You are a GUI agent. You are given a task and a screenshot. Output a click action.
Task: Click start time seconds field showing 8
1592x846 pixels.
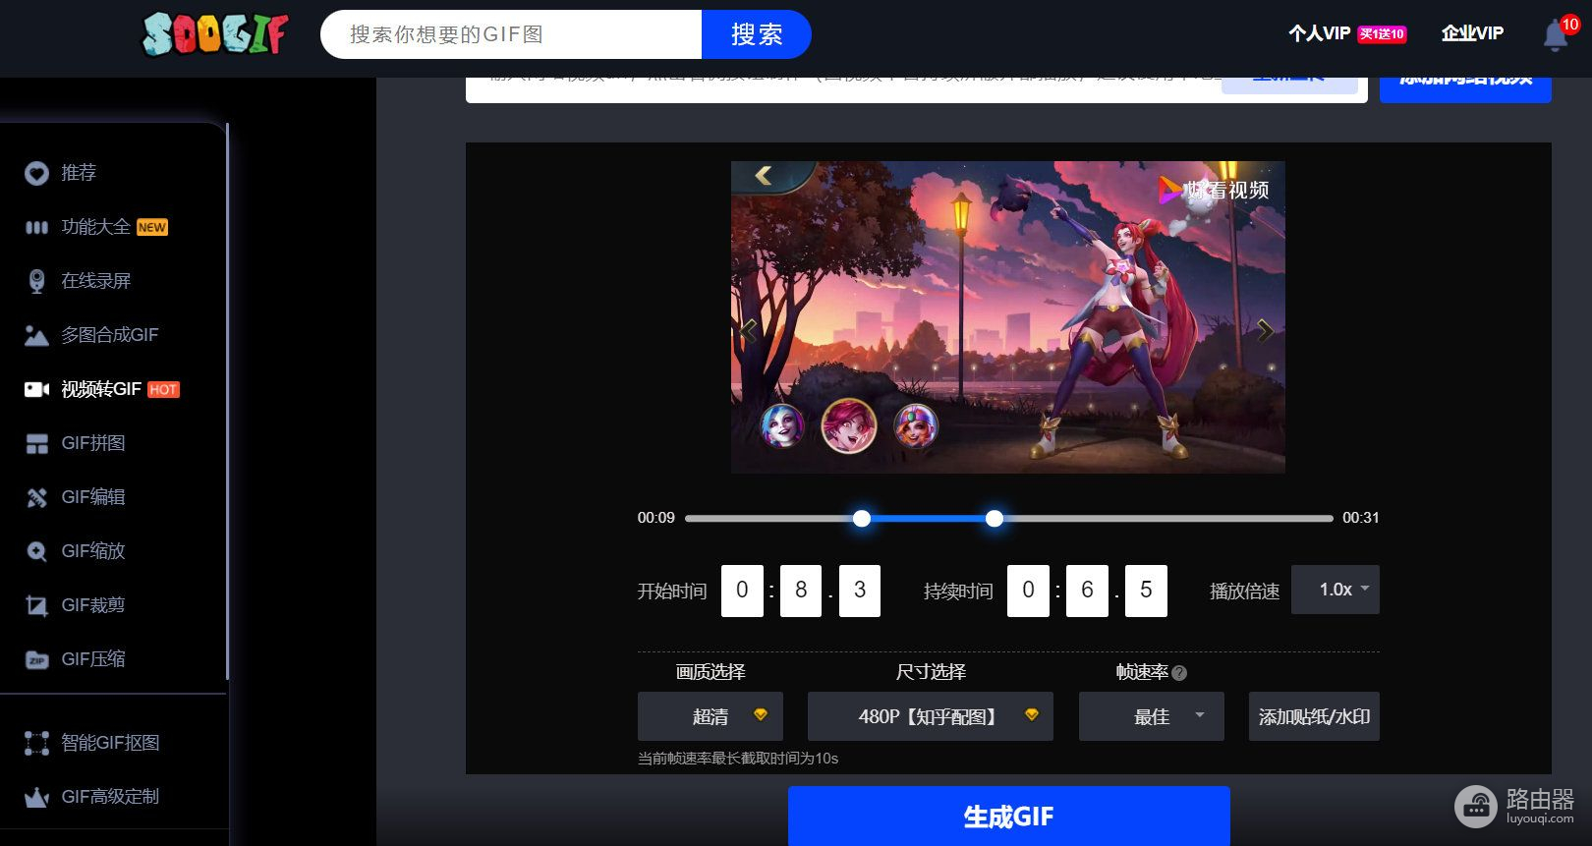(801, 591)
